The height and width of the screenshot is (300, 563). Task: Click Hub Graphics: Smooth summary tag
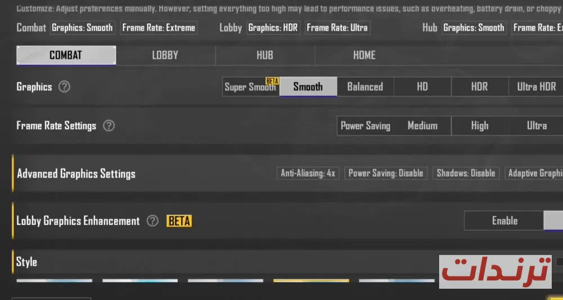tap(474, 28)
